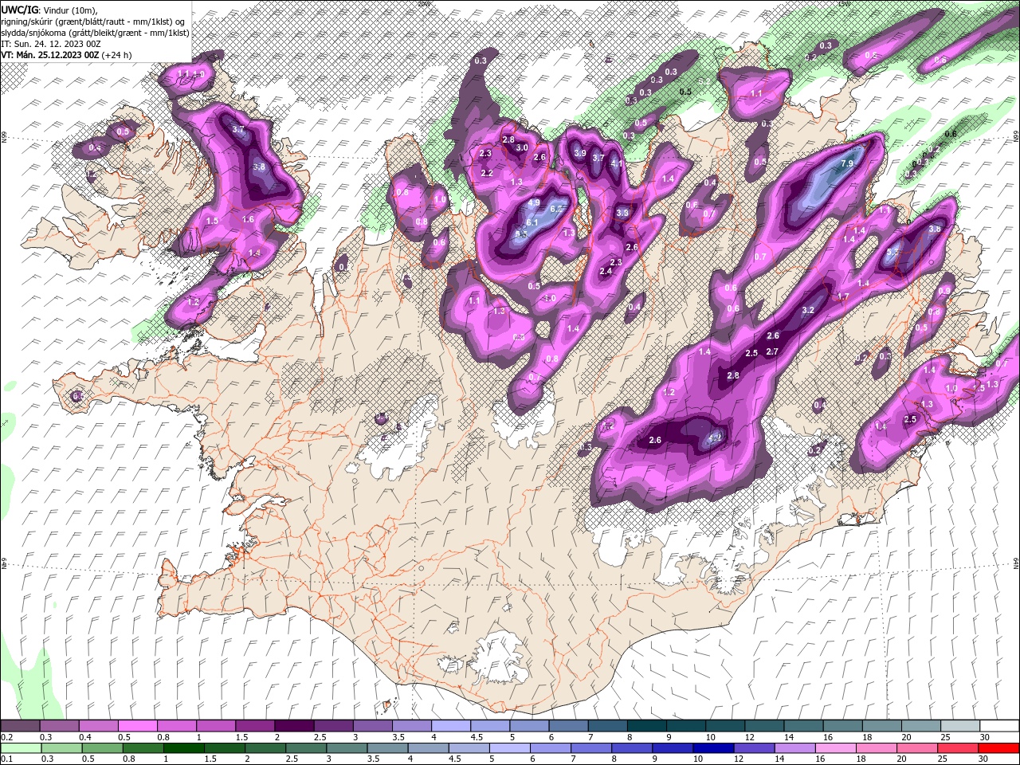Click the 20W longitude label at the top
Image resolution: width=1020 pixels, height=765 pixels.
tap(423, 3)
